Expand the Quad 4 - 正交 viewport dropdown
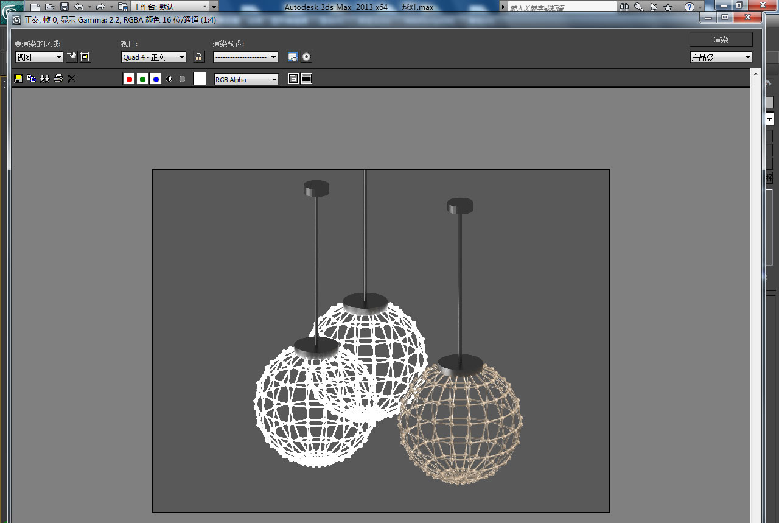The image size is (779, 523). [154, 57]
